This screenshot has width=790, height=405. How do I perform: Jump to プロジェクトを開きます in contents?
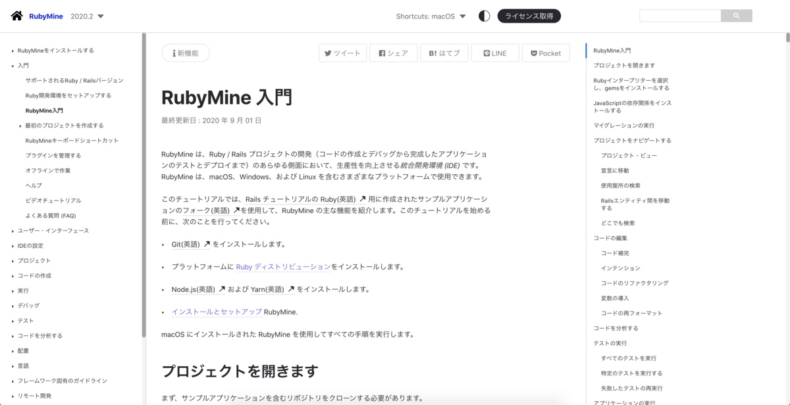pos(624,66)
